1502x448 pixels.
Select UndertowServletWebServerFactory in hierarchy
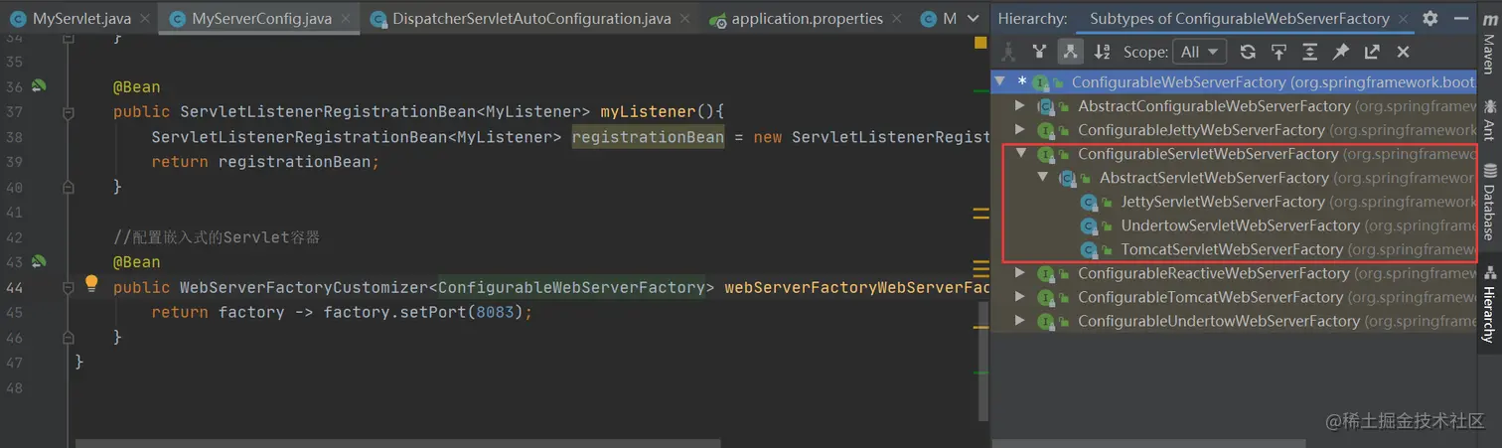(1240, 225)
